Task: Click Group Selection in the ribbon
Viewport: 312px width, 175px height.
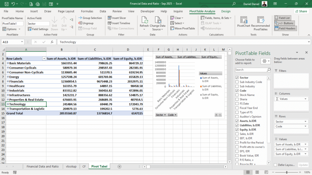Action: pyautogui.click(x=90, y=18)
